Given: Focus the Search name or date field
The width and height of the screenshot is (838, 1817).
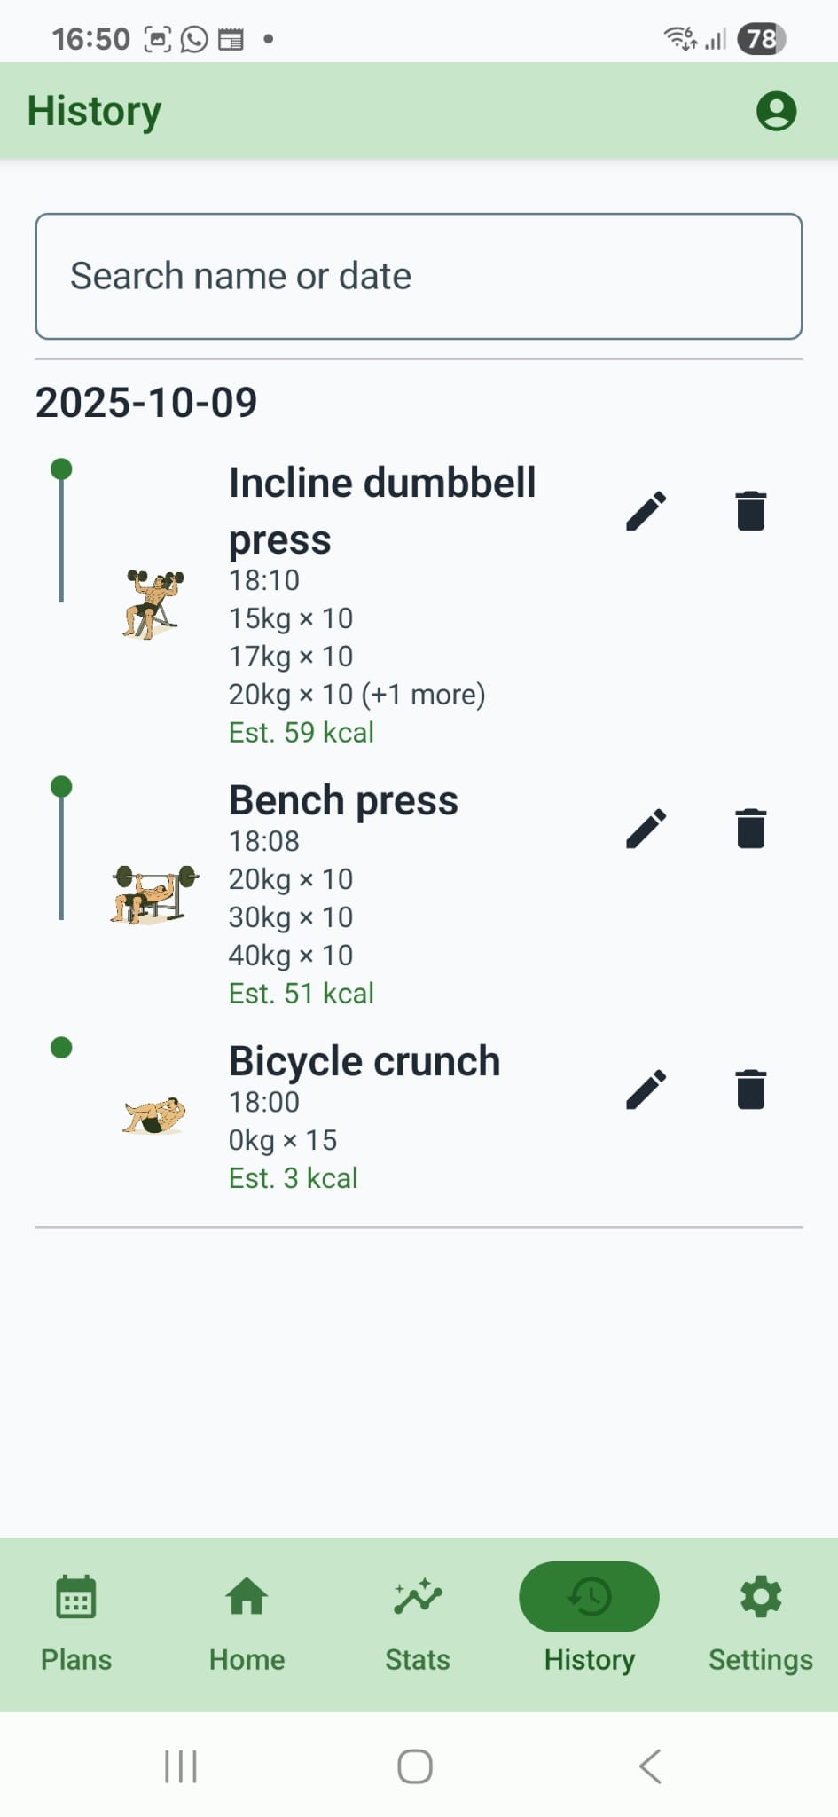Looking at the screenshot, I should click(x=419, y=276).
